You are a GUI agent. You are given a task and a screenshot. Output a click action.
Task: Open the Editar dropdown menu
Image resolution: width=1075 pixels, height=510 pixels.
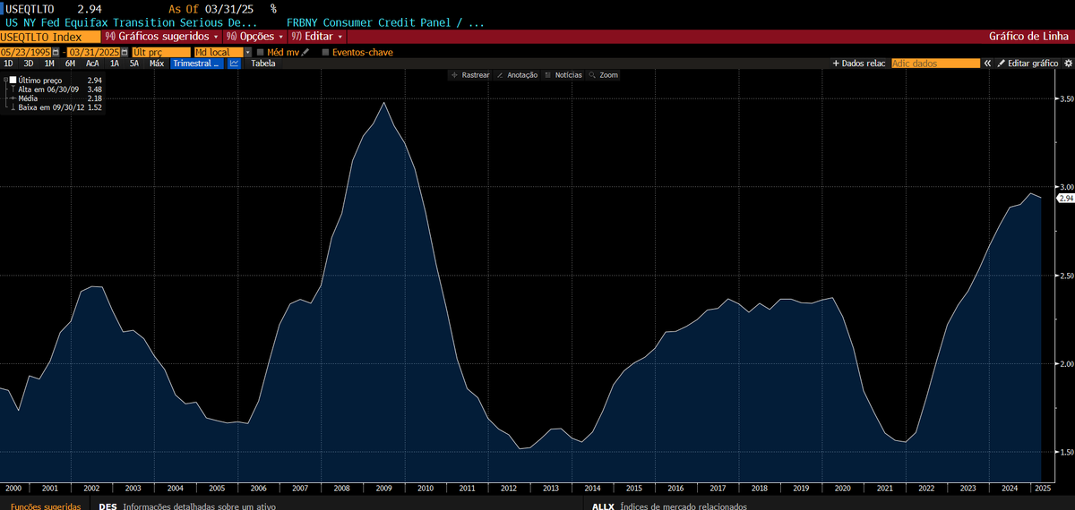317,37
